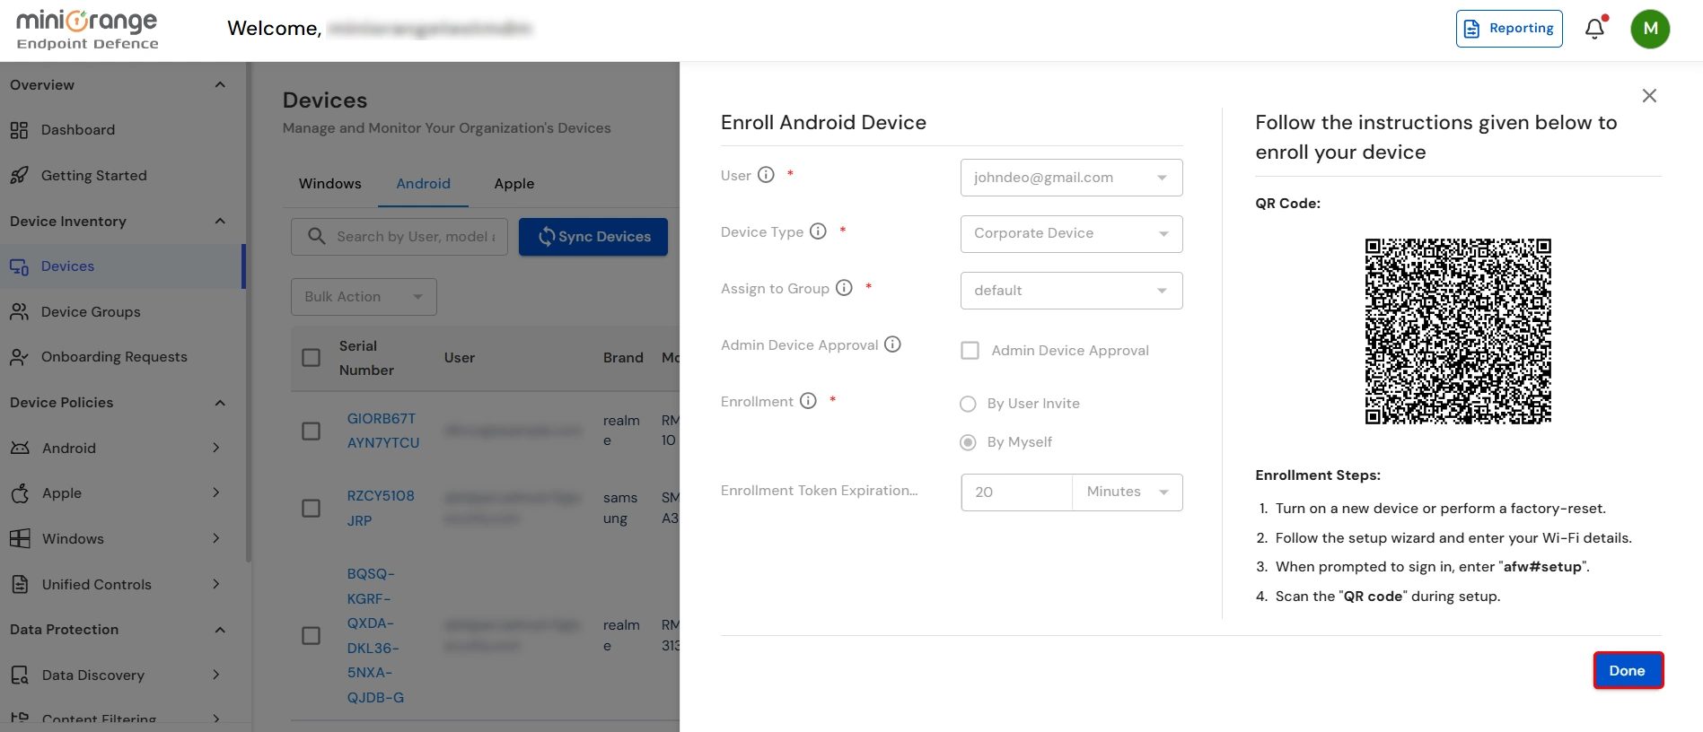
Task: Click the sidebar vertical scrollbar
Action: [x=249, y=314]
